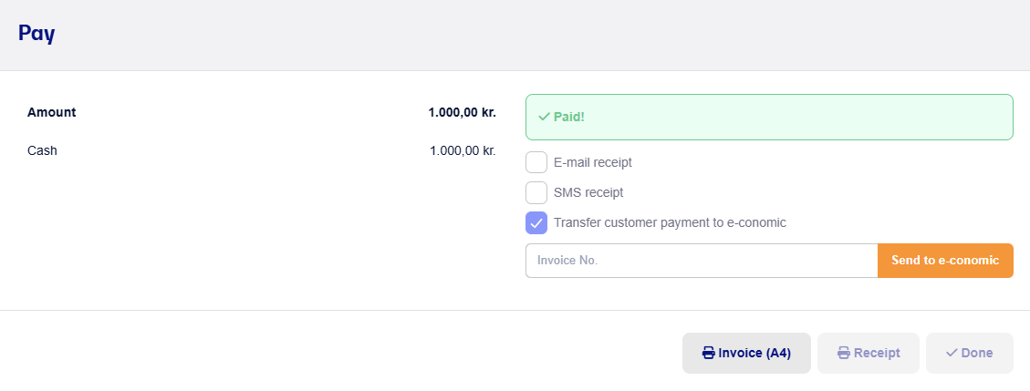The width and height of the screenshot is (1030, 391).
Task: Finish by clicking Done
Action: (x=970, y=353)
